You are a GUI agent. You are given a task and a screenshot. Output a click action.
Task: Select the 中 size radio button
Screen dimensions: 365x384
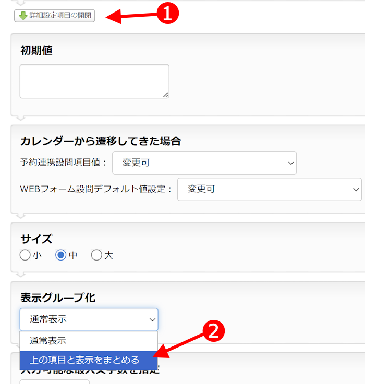pos(61,255)
